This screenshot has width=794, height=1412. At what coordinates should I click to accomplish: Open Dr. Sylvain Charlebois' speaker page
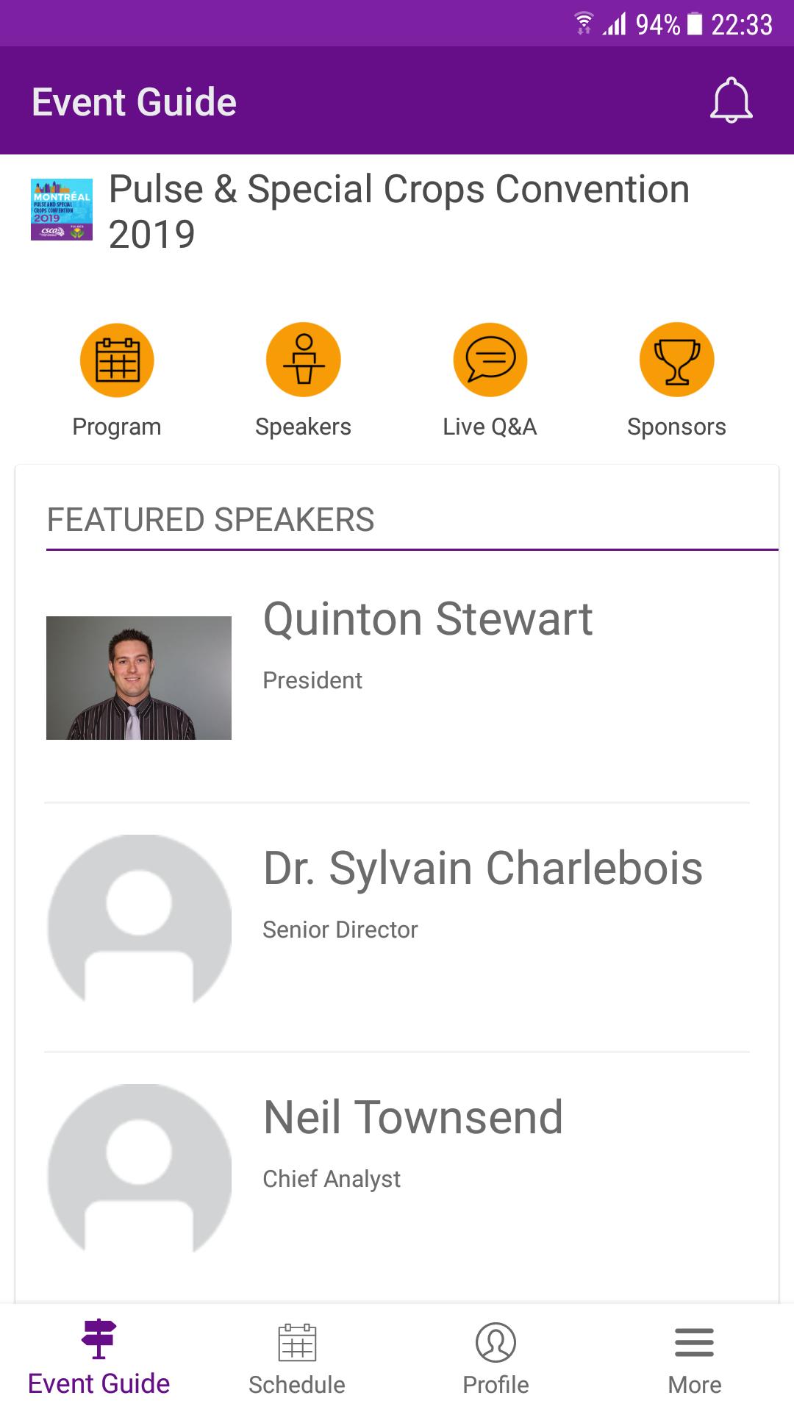482,869
